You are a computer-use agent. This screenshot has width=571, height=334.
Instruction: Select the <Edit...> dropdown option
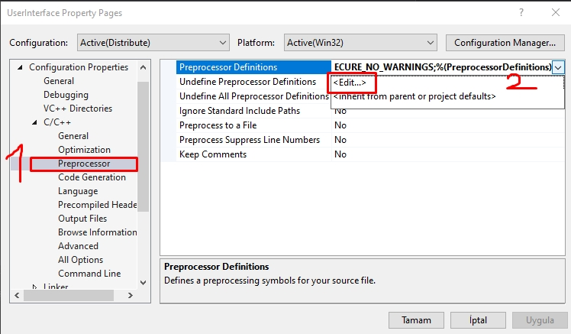coord(350,83)
